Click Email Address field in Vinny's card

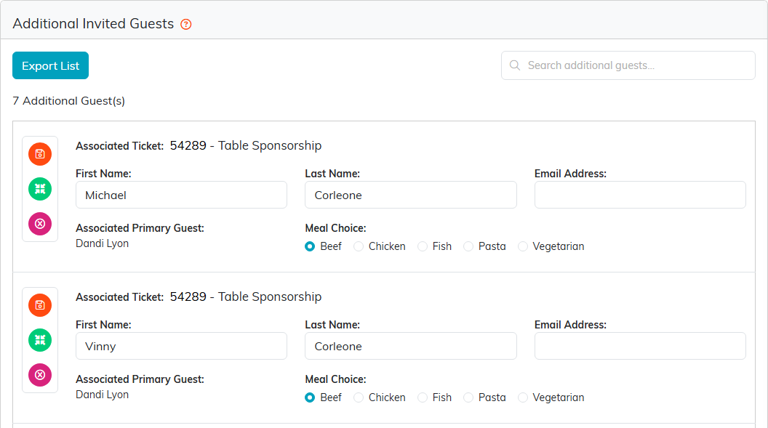click(640, 346)
